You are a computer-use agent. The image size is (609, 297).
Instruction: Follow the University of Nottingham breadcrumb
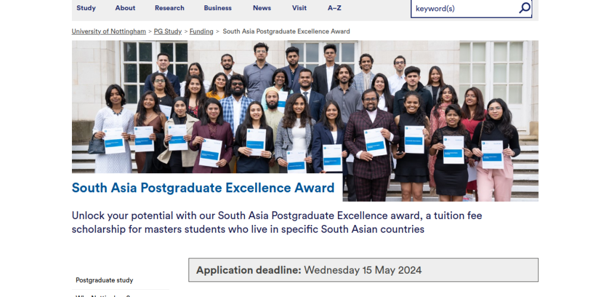pyautogui.click(x=109, y=32)
